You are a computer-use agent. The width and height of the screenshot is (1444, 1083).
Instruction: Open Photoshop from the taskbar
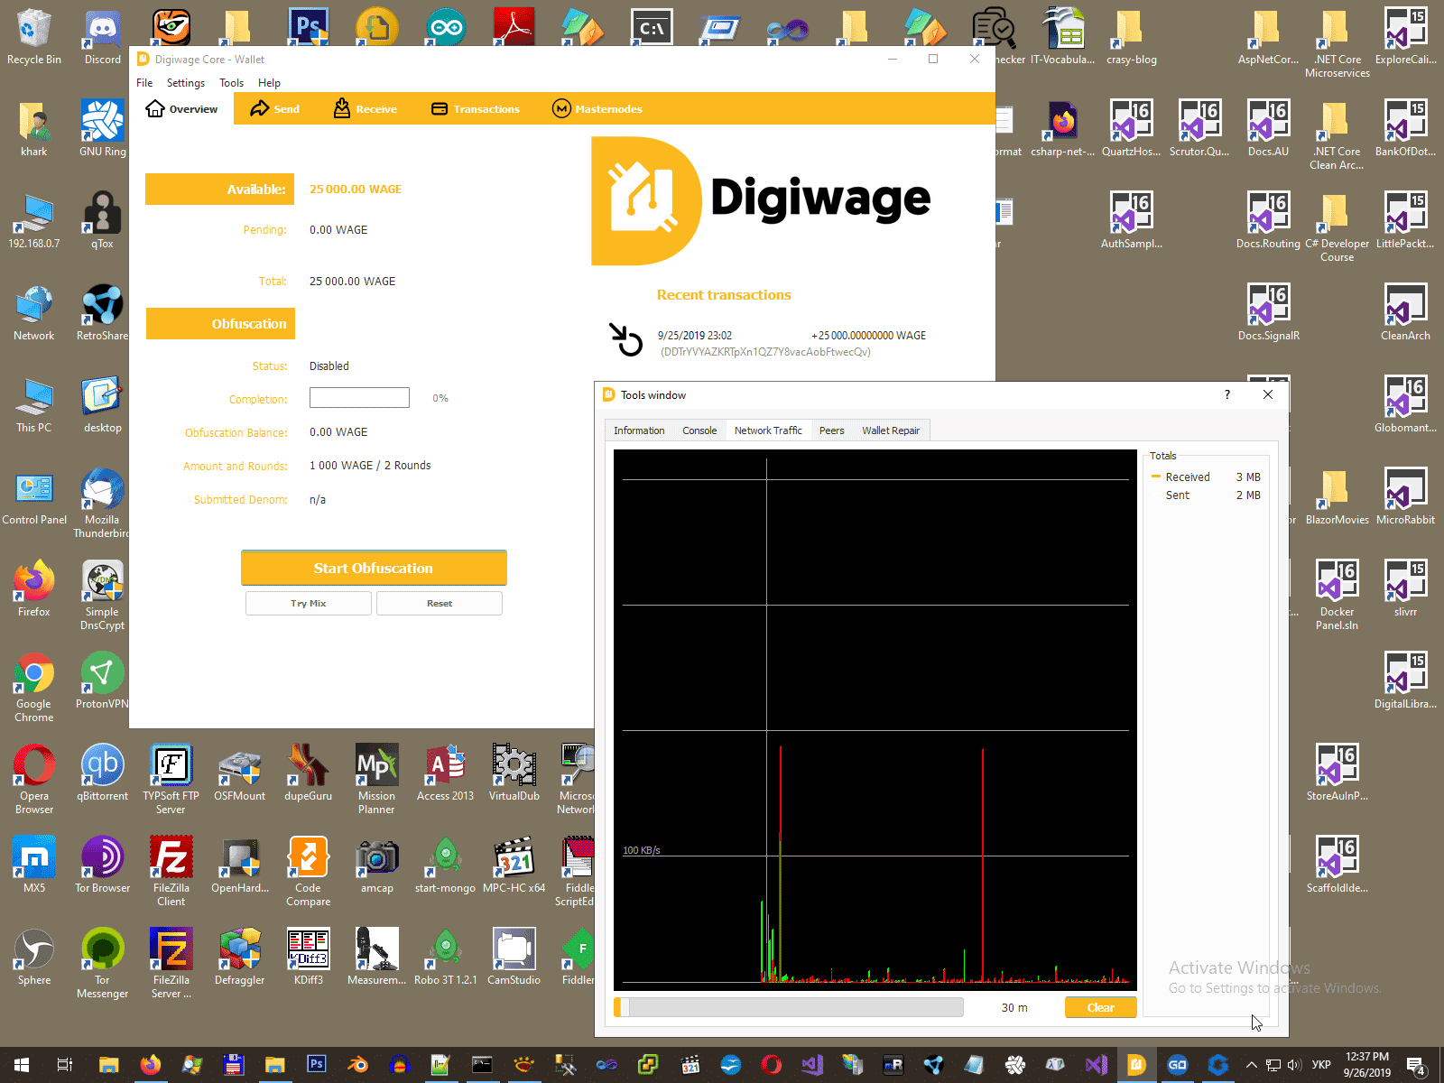316,1065
